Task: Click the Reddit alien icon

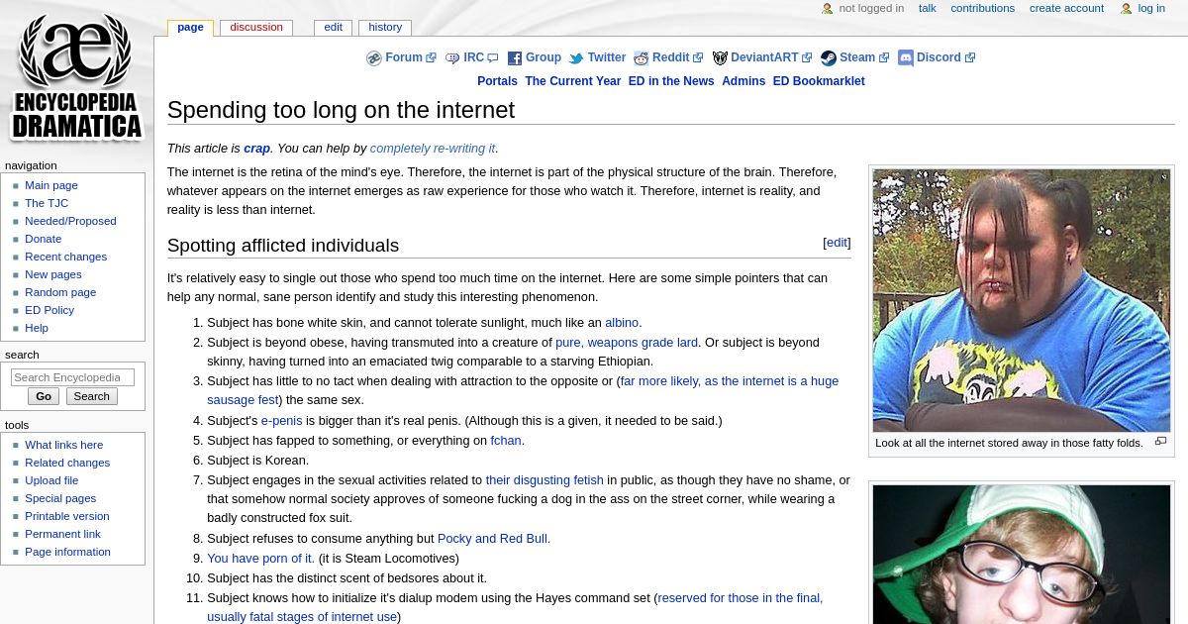Action: [x=641, y=58]
